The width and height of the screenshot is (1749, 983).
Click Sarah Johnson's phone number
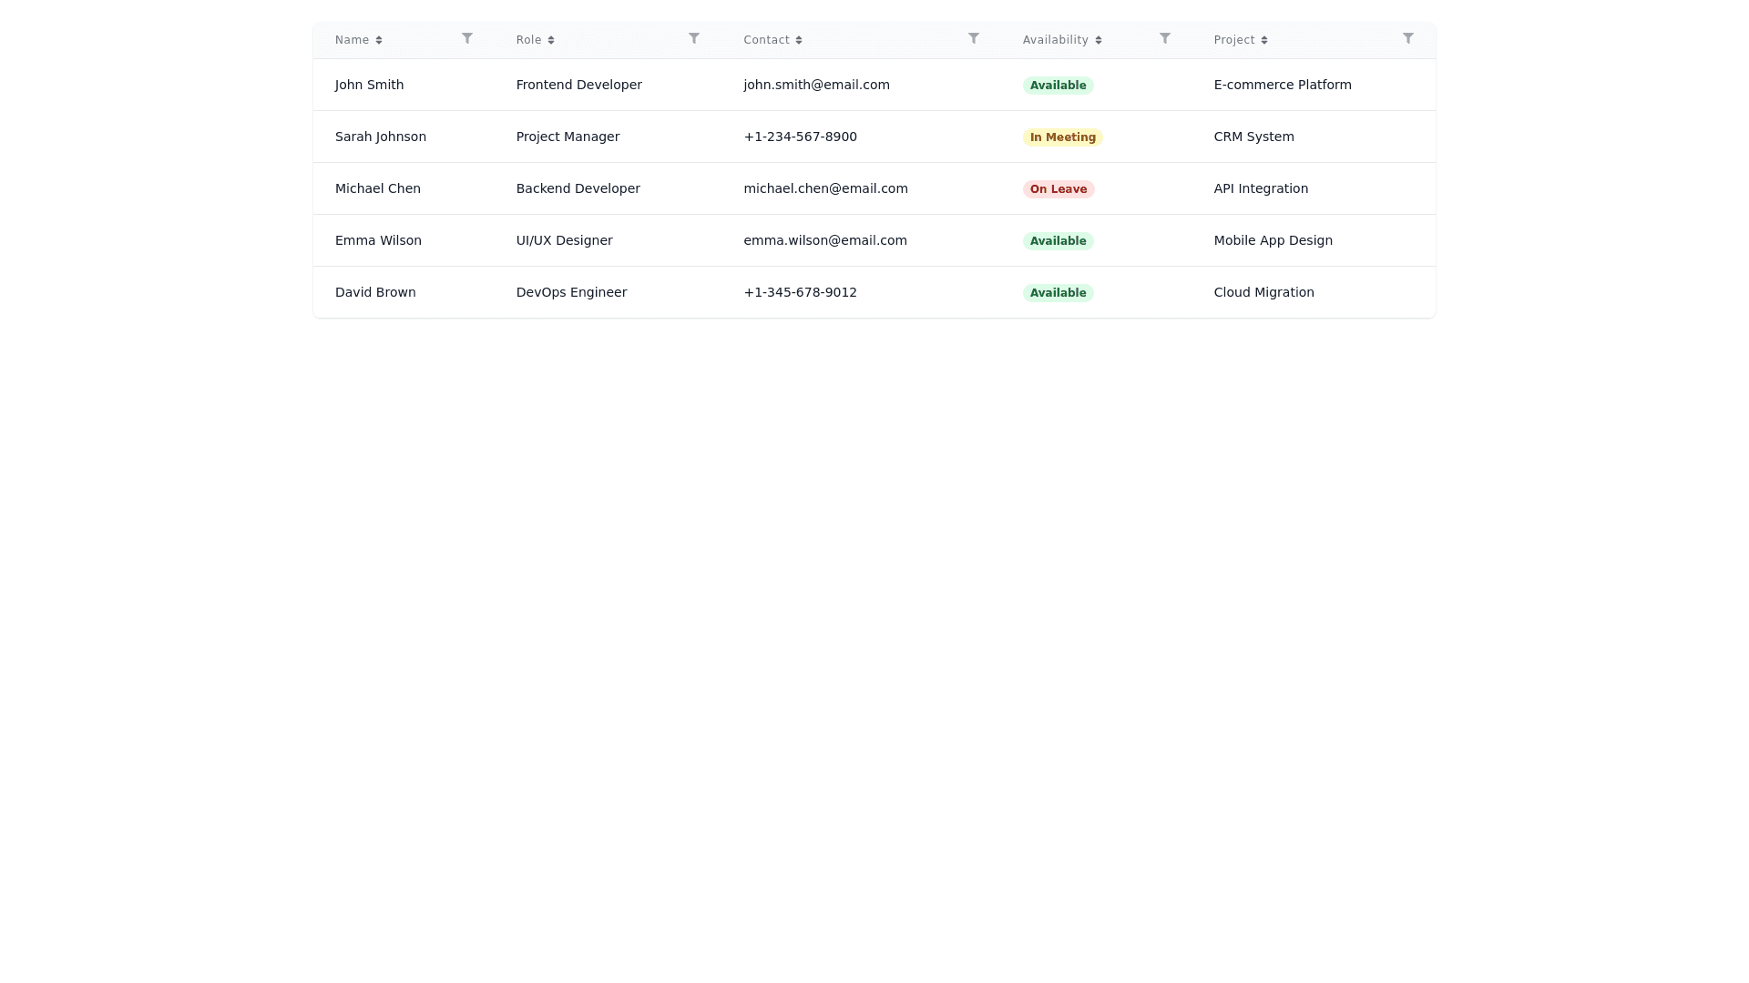[800, 137]
